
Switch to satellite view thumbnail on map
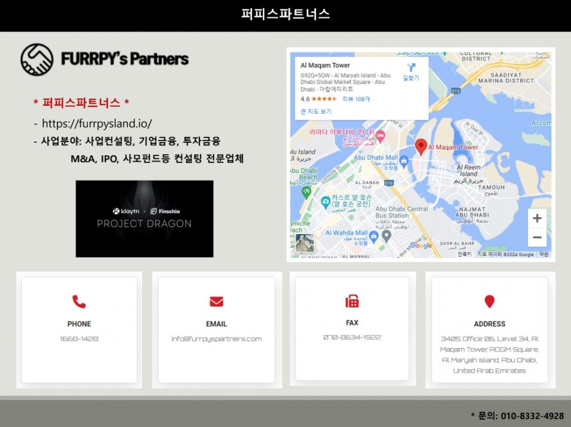tap(305, 243)
